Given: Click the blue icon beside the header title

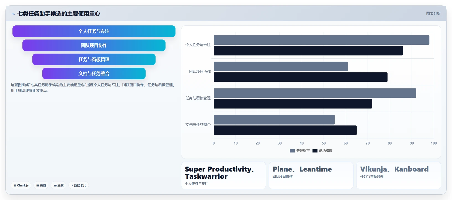Looking at the screenshot, I should pos(13,14).
